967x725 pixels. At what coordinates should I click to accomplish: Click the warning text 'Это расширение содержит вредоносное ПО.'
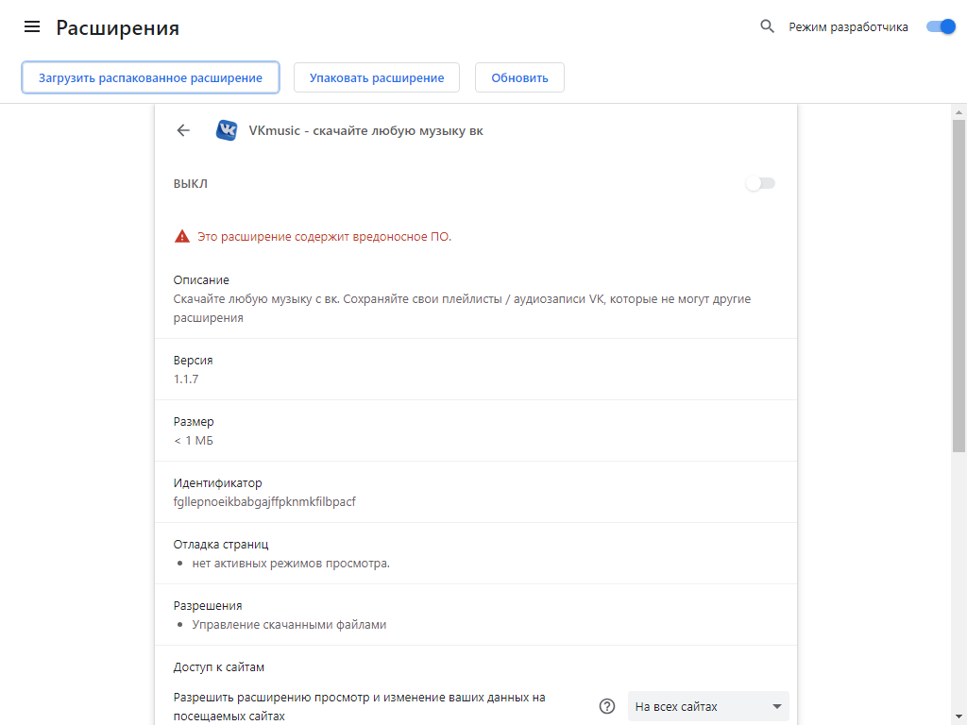pos(325,237)
